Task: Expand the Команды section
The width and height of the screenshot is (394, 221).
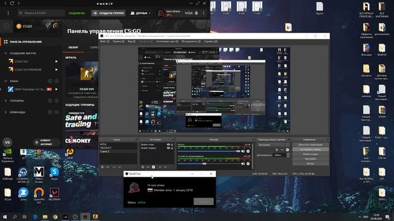Action: click(6, 112)
